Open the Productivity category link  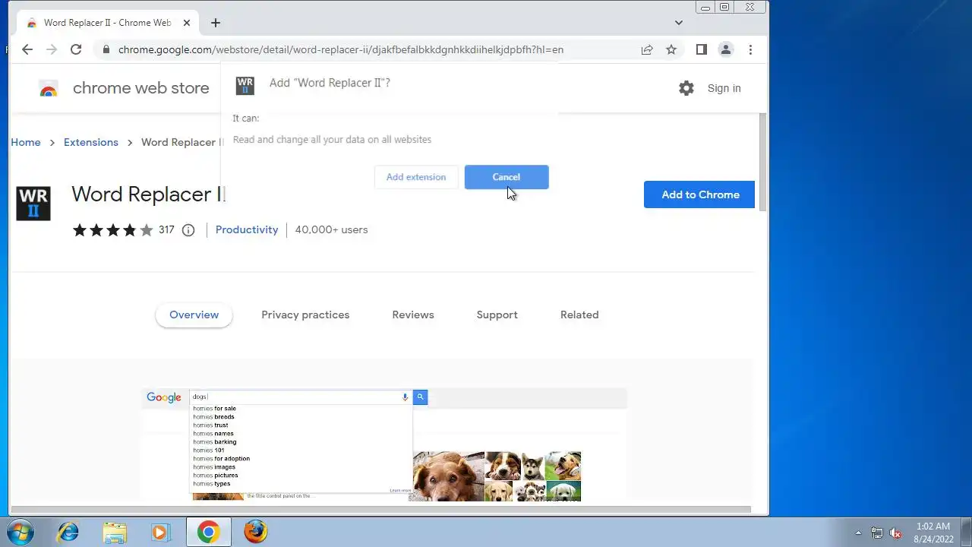click(x=247, y=229)
